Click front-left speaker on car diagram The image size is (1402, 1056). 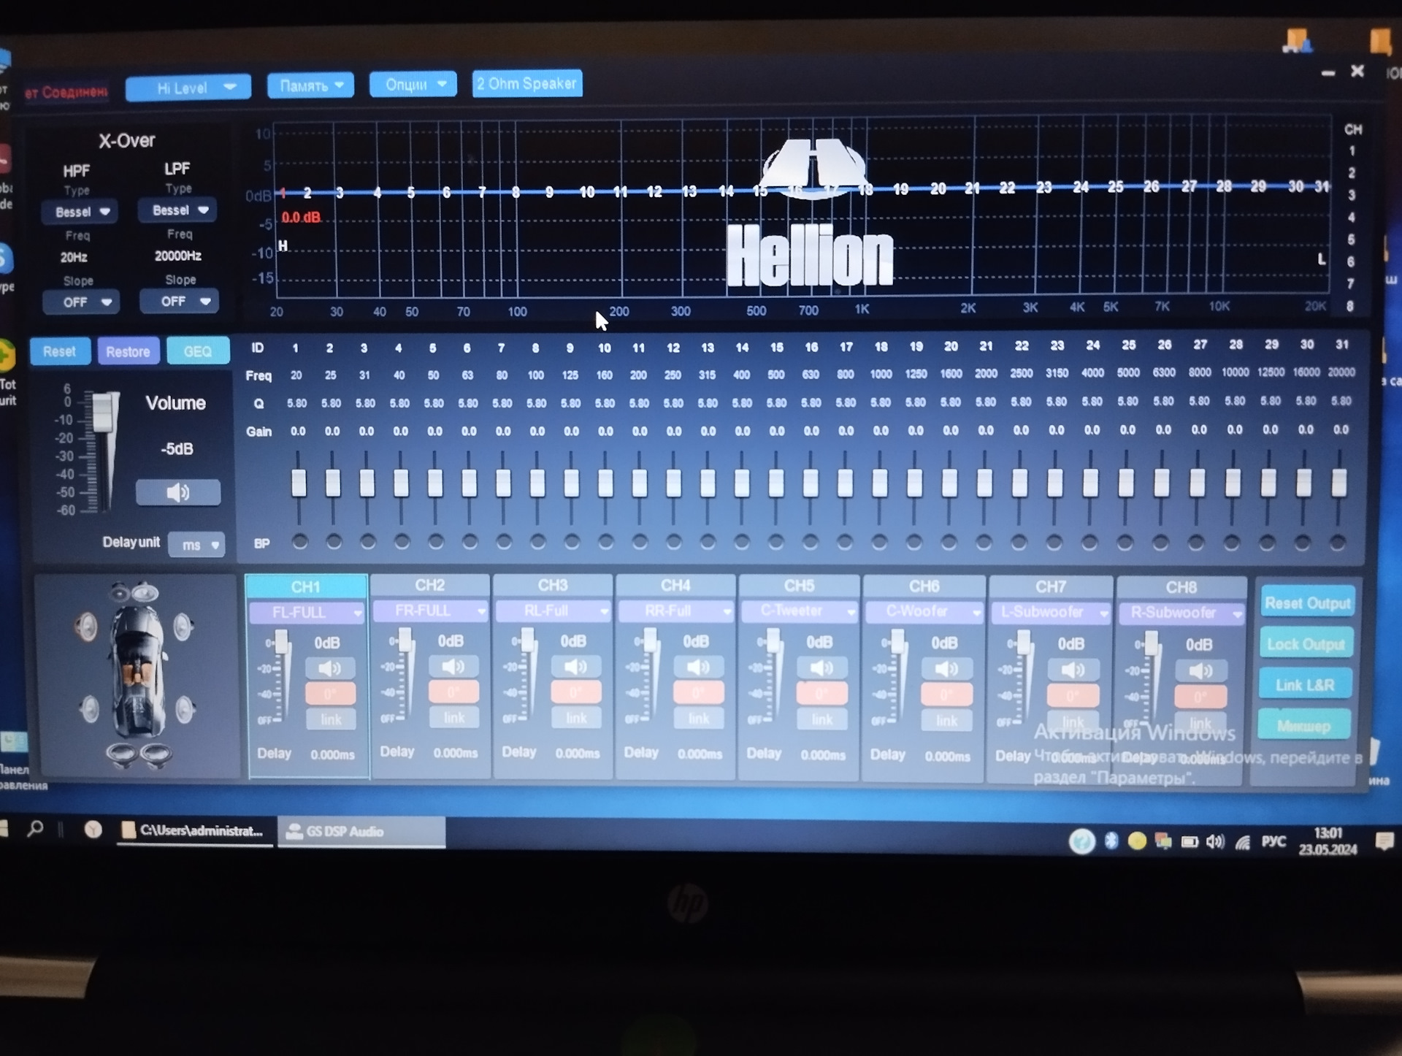point(86,626)
